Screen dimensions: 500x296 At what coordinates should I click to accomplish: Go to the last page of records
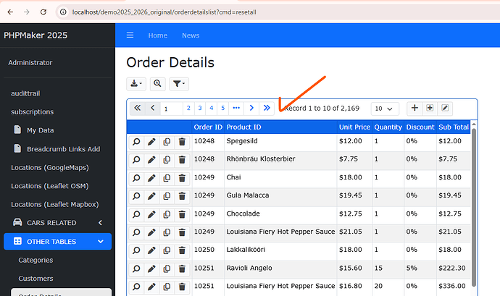[x=267, y=109]
